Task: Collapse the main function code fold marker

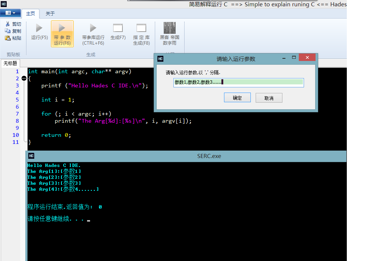Action: click(x=24, y=78)
